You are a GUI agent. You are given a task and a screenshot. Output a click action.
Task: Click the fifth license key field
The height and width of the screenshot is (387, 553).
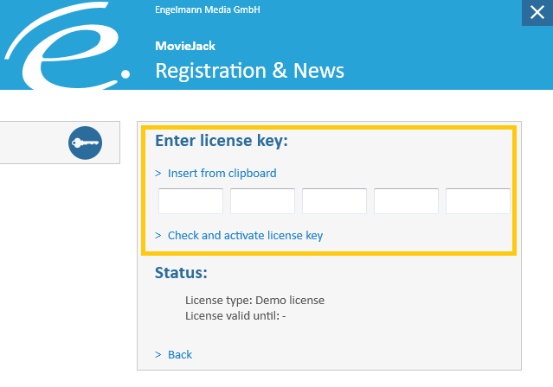pyautogui.click(x=478, y=201)
